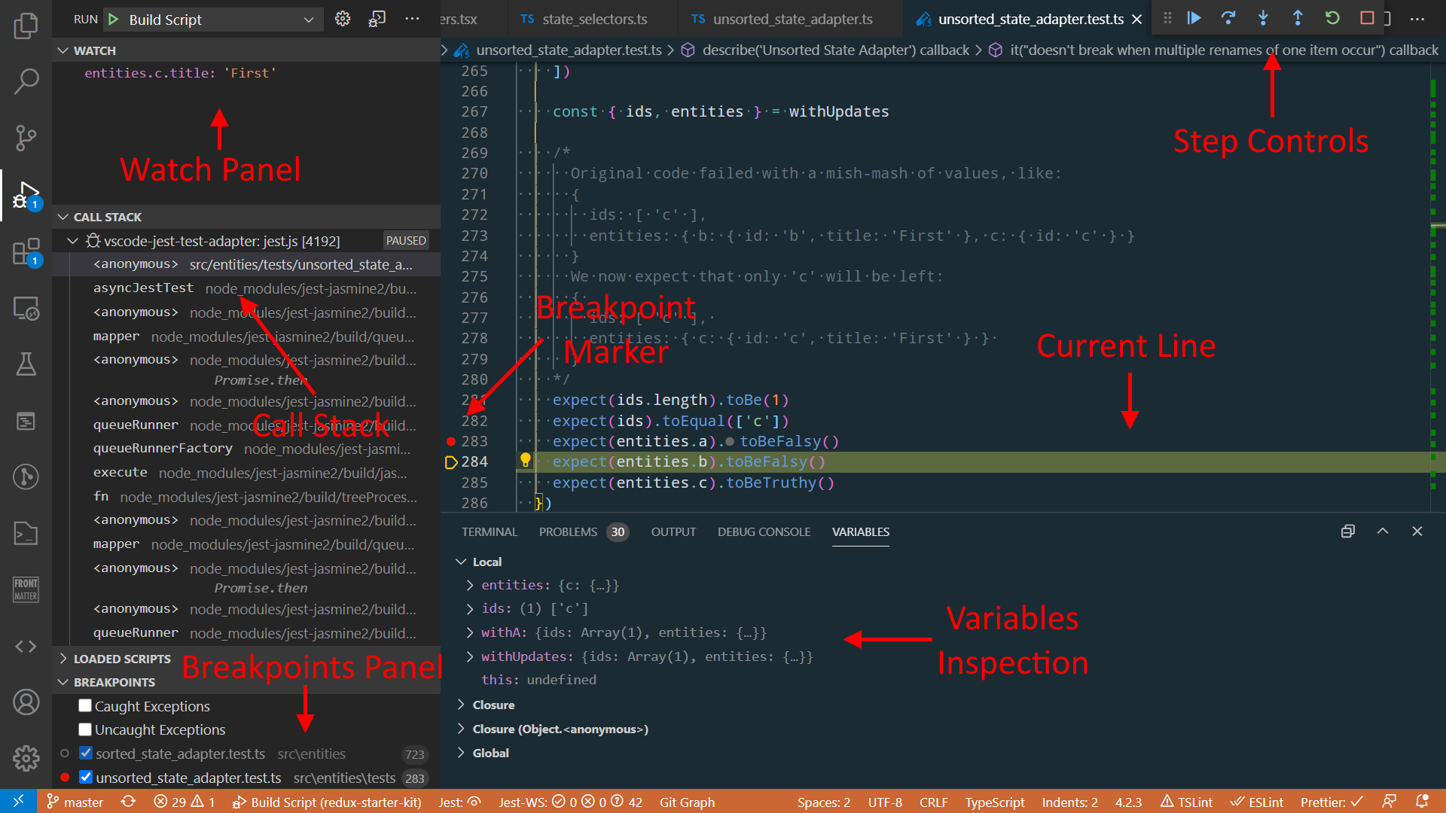Screen dimensions: 1446x813
Task: Click the lightbulb code action on line 284
Action: pos(526,460)
